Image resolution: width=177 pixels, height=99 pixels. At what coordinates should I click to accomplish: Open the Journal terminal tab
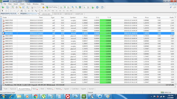91,89
